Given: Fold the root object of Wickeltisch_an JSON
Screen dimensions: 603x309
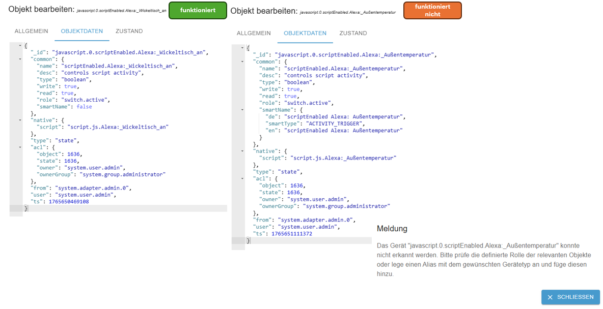Looking at the screenshot, I should click(x=20, y=46).
